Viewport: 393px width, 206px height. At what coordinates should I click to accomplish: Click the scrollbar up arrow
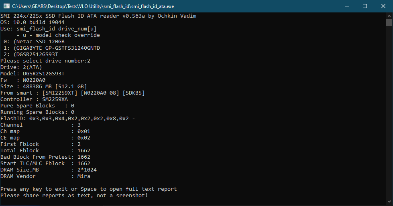click(x=389, y=16)
